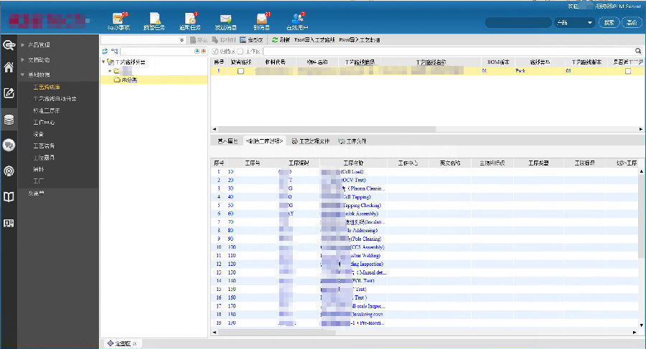Tick the checkbox in first route row
Viewport: 646px width, 349px height.
point(240,71)
